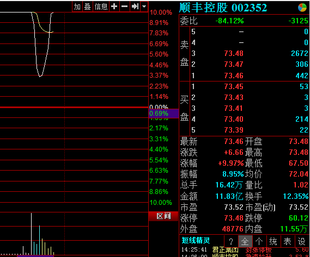Screen dimensions: 310x257
Task: Click the 换手 value 12.35%
Action: (296, 197)
